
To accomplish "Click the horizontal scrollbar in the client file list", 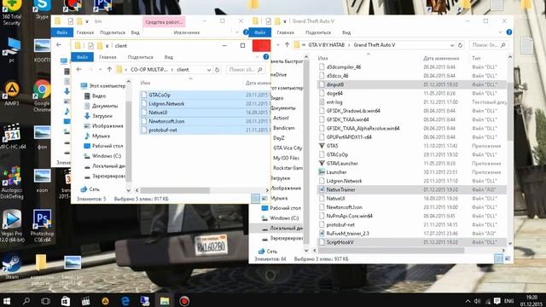I will point(175,190).
